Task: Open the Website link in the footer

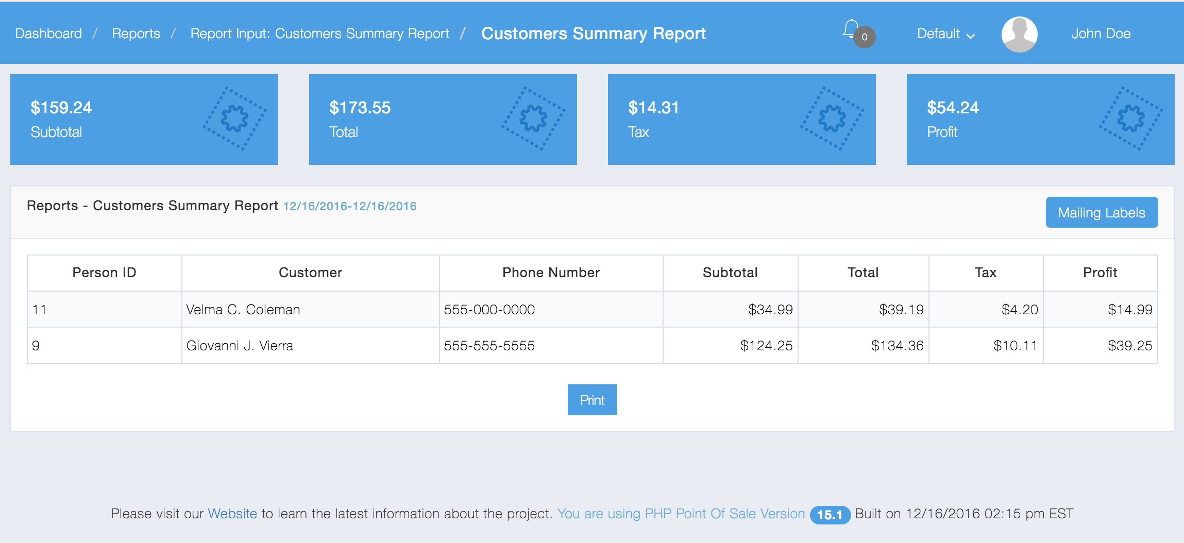Action: point(231,513)
